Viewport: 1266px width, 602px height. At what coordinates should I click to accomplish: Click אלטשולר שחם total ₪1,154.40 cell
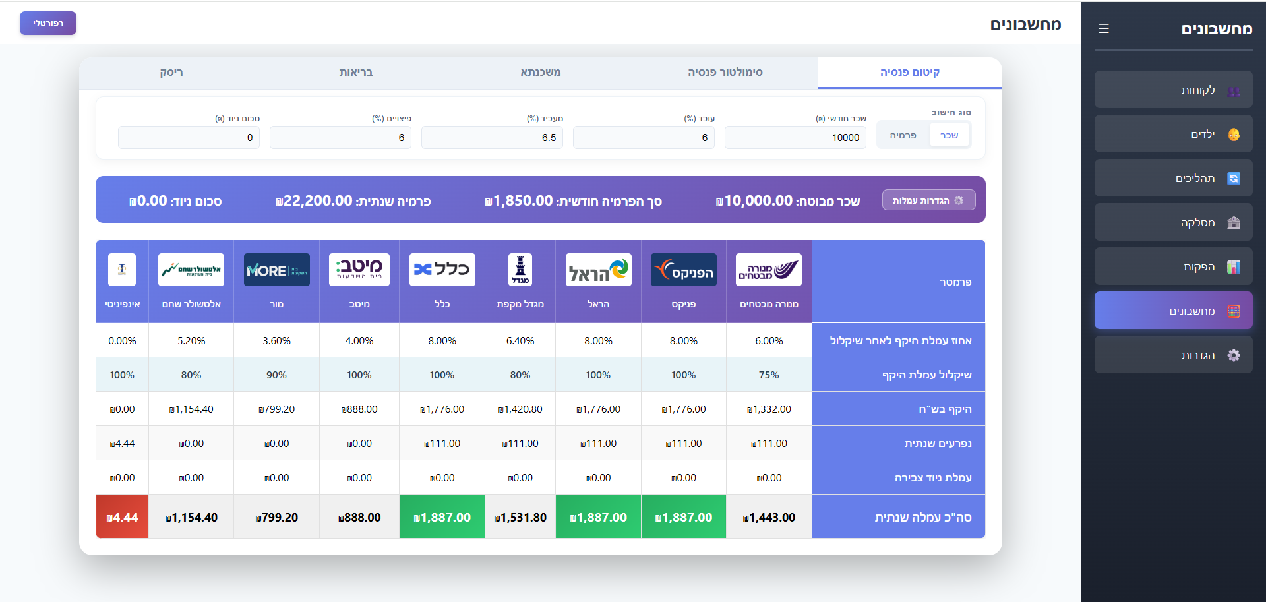[191, 517]
